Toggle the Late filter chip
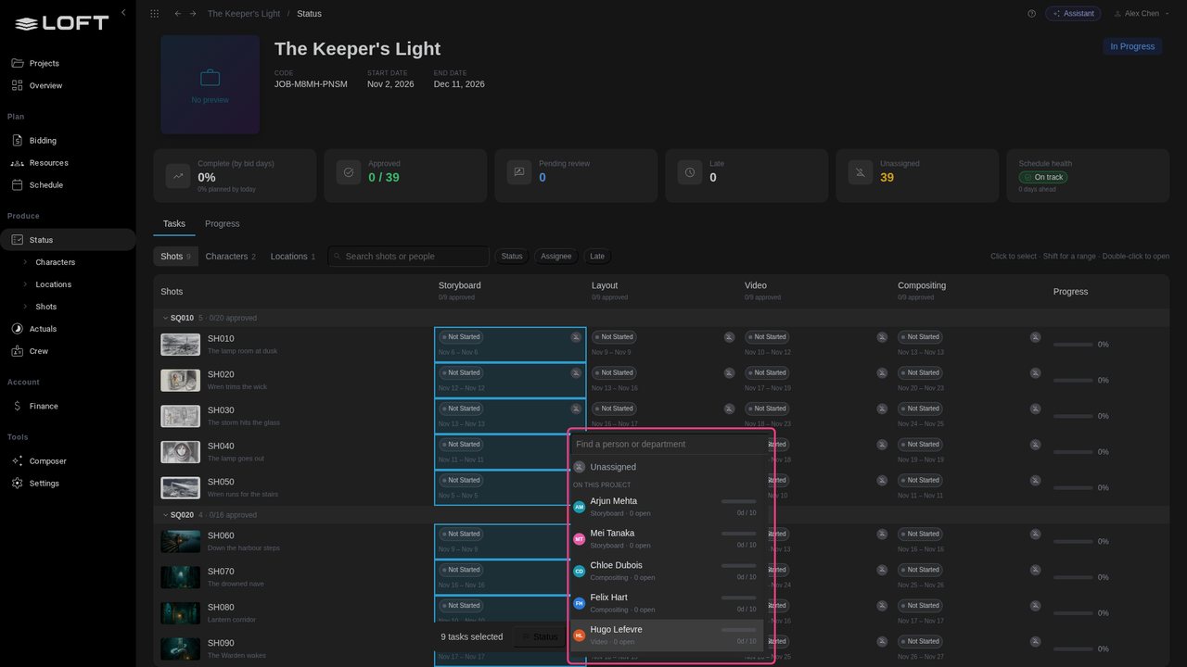This screenshot has height=667, width=1187. (597, 257)
